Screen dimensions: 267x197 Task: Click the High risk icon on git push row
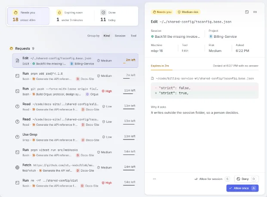pos(103,91)
